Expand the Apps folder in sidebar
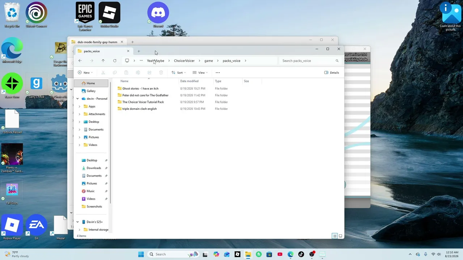 pyautogui.click(x=80, y=107)
